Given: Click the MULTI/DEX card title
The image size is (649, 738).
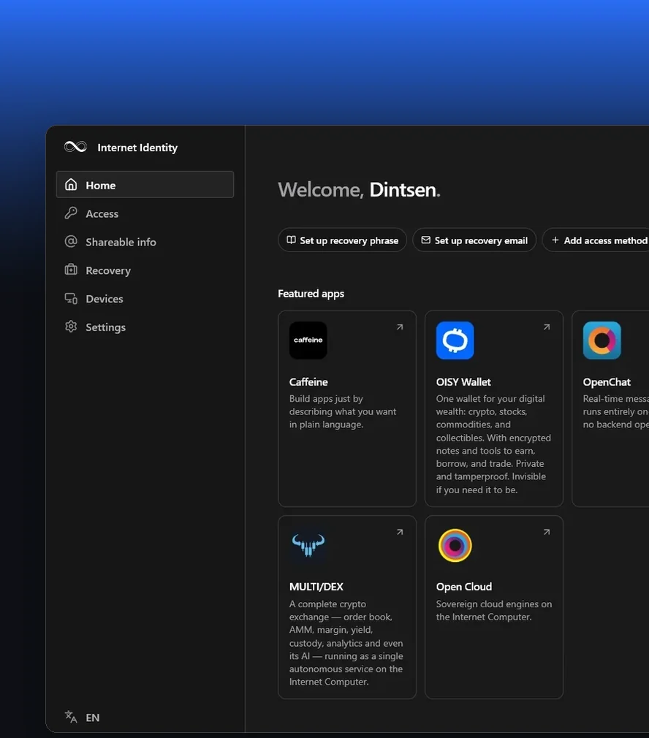Looking at the screenshot, I should click(x=316, y=587).
